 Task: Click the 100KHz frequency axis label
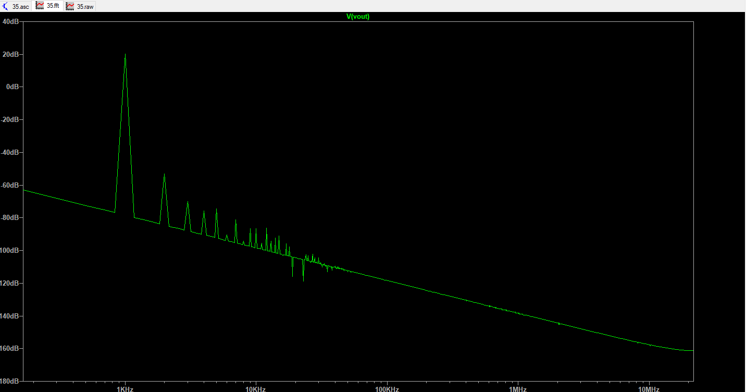click(387, 389)
